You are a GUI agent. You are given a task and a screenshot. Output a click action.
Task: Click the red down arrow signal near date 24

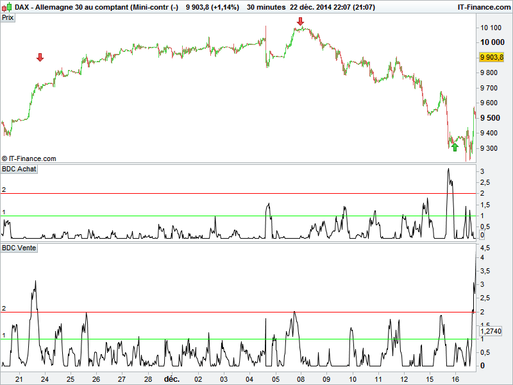[40, 57]
